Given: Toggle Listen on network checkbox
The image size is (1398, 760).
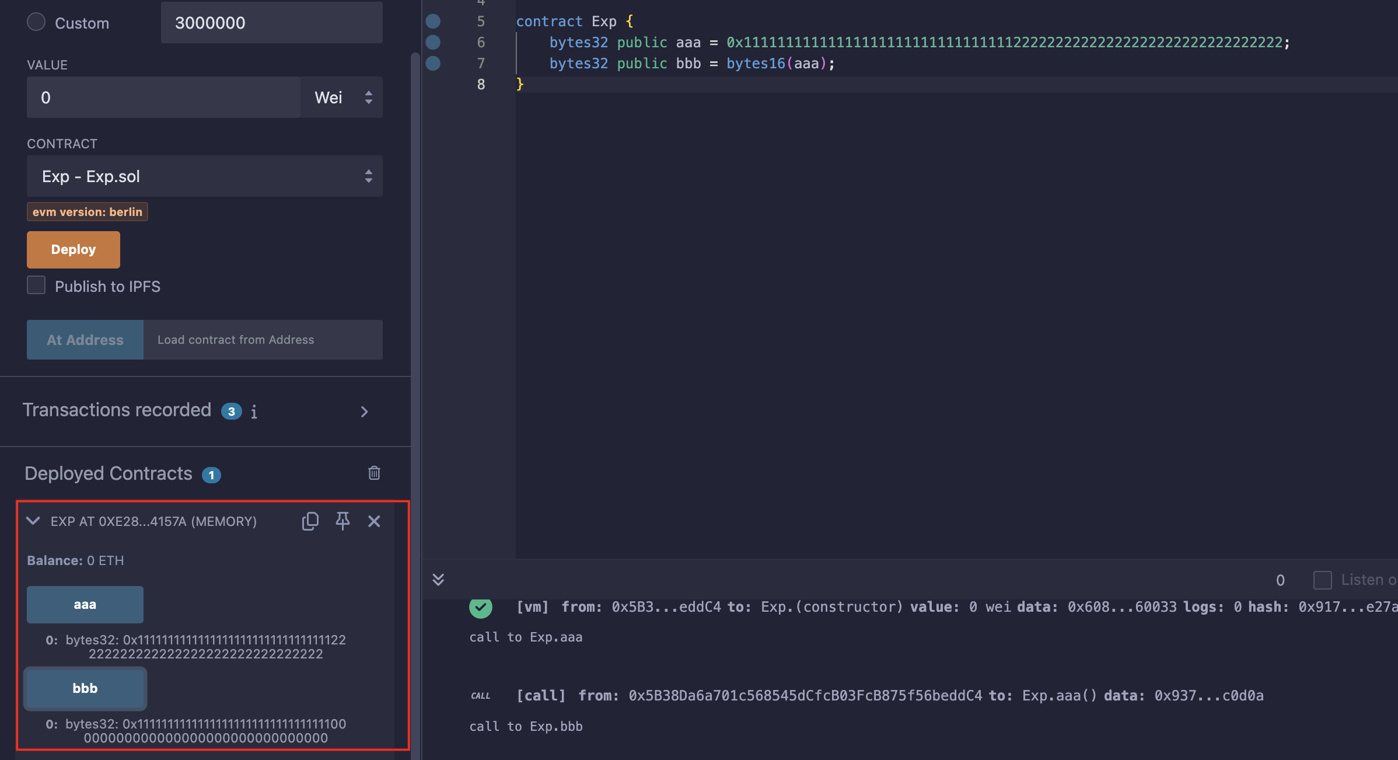Looking at the screenshot, I should (1322, 580).
